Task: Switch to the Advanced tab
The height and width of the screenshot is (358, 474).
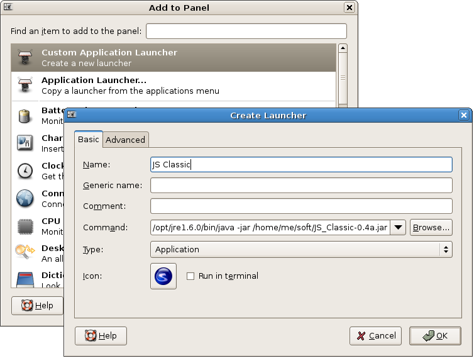Action: (x=125, y=140)
